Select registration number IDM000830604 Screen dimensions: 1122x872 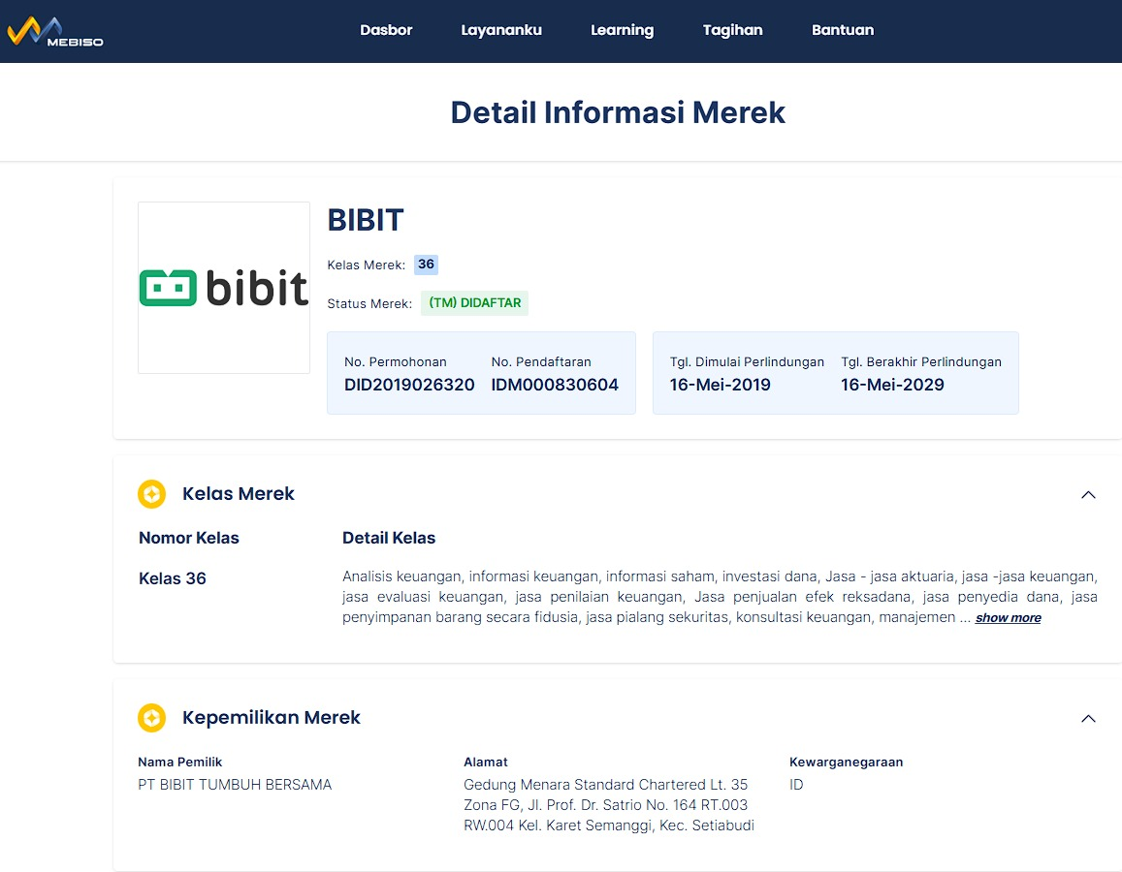tap(555, 385)
